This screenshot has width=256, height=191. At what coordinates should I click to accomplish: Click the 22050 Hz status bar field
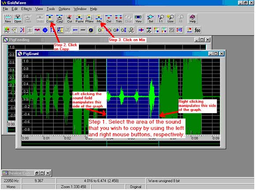(11, 181)
